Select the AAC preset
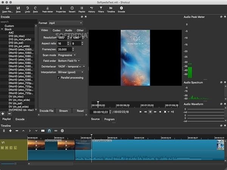The height and width of the screenshot is (170, 227). (11, 32)
